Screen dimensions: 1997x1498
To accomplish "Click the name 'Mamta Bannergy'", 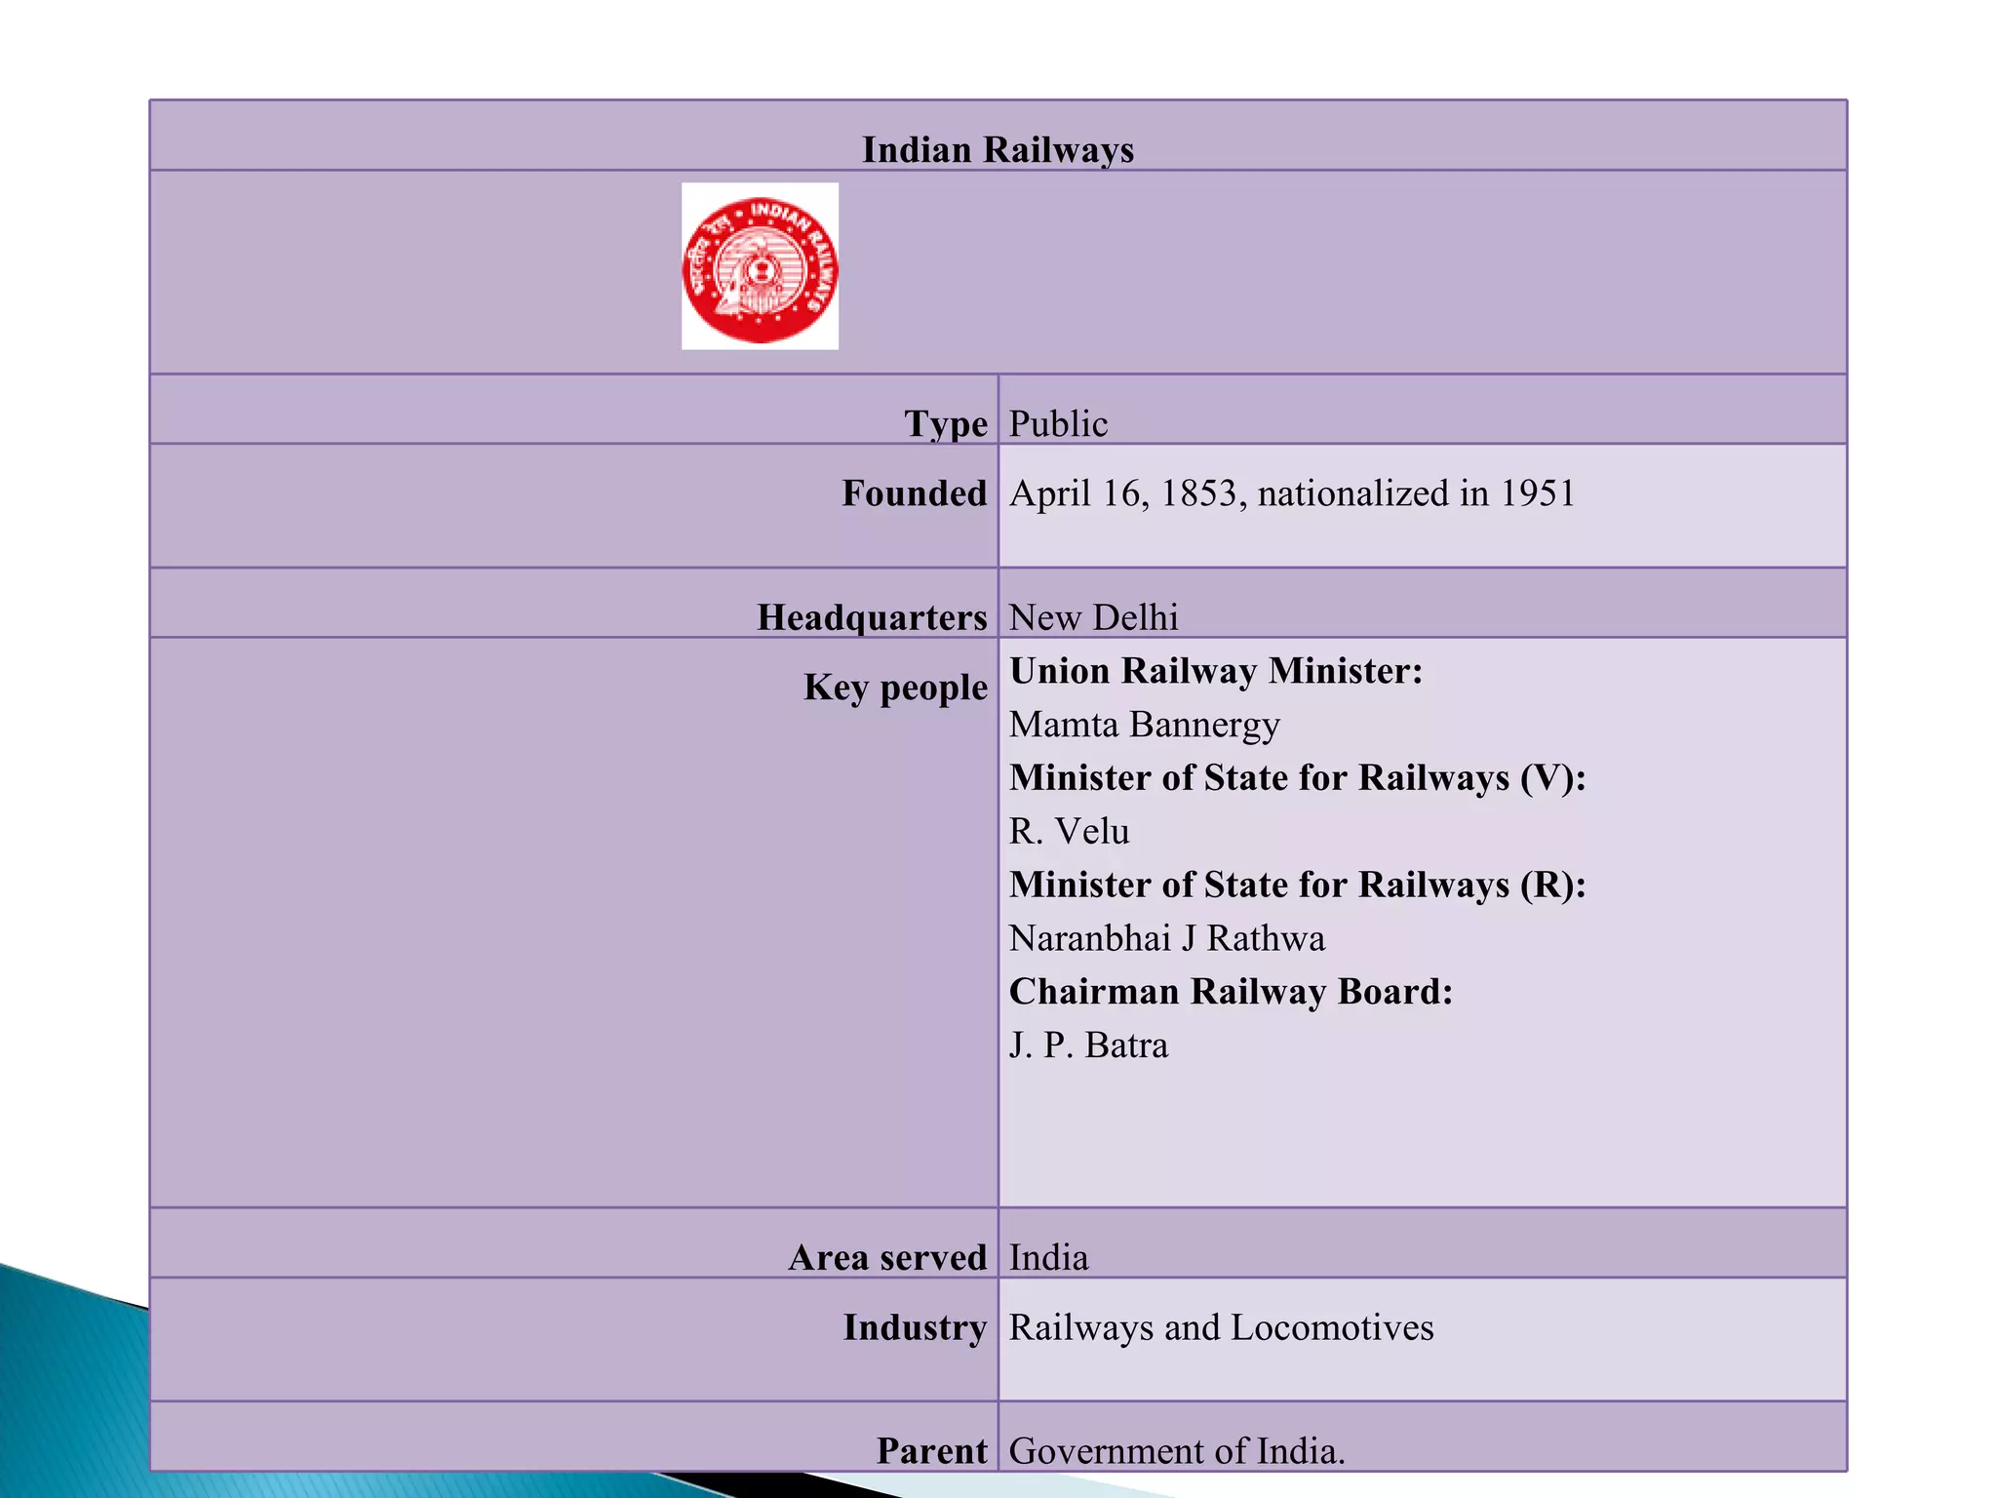I will point(1144,726).
